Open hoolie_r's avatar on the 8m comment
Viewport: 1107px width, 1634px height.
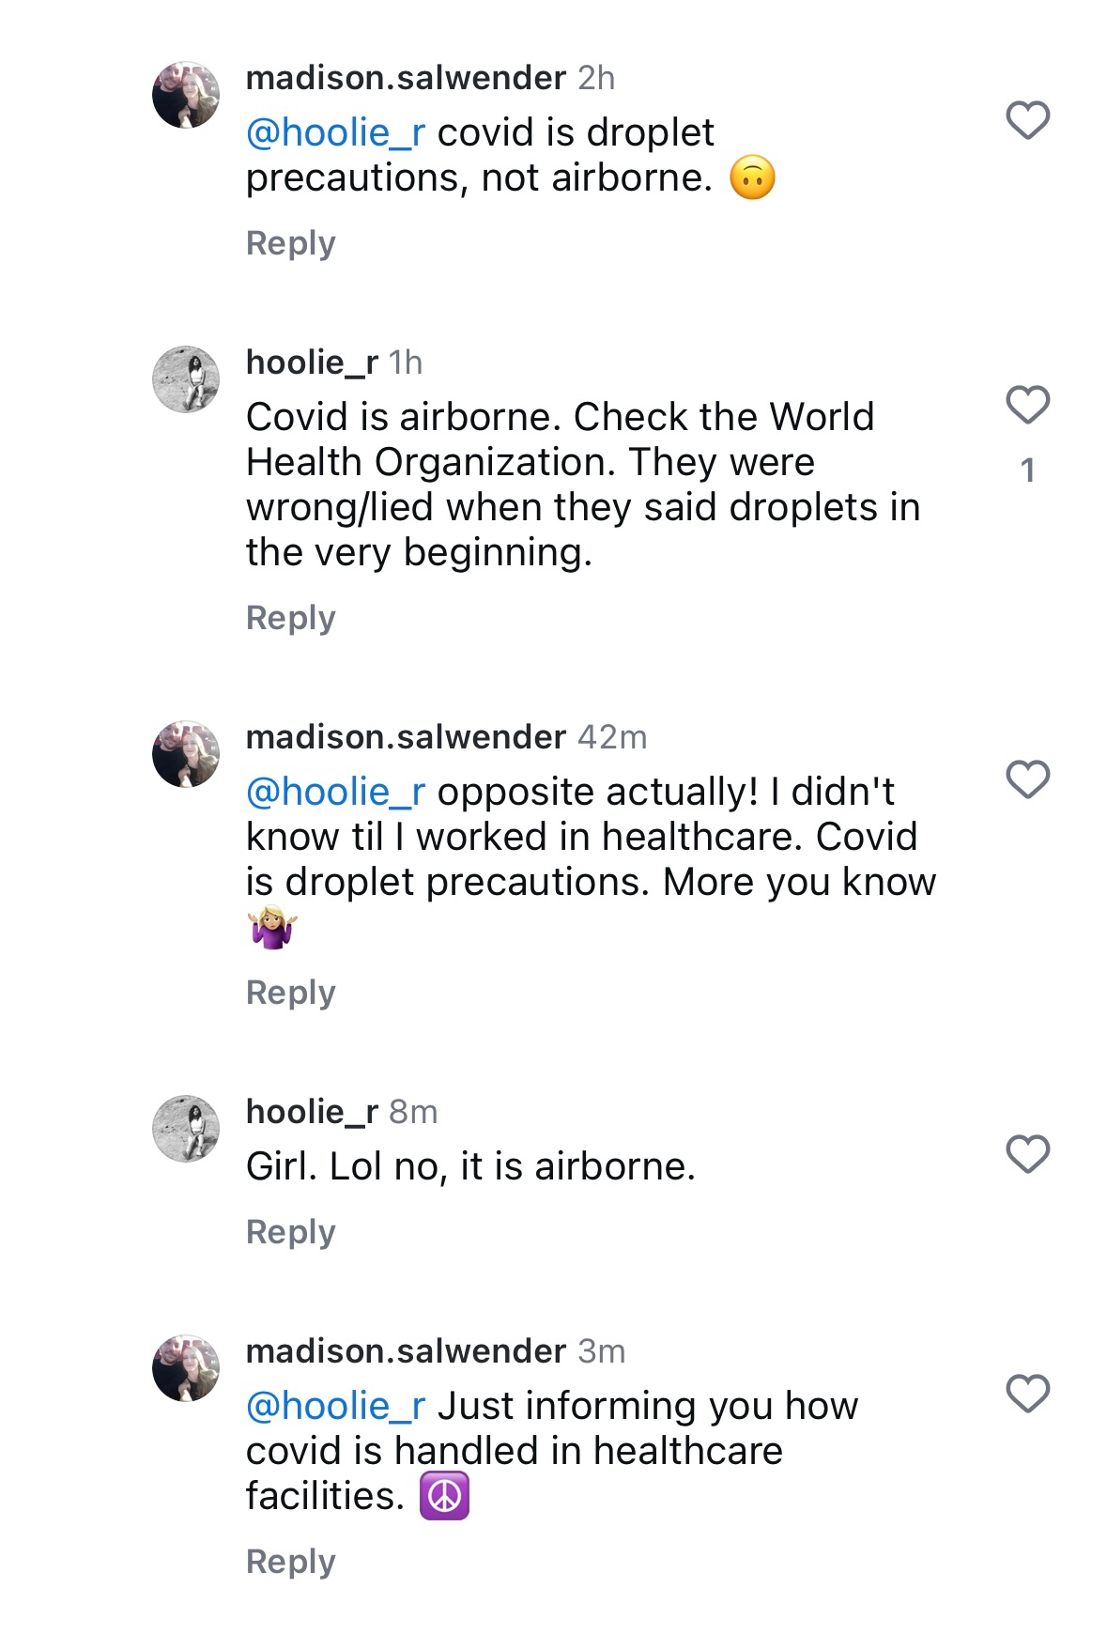[186, 1129]
